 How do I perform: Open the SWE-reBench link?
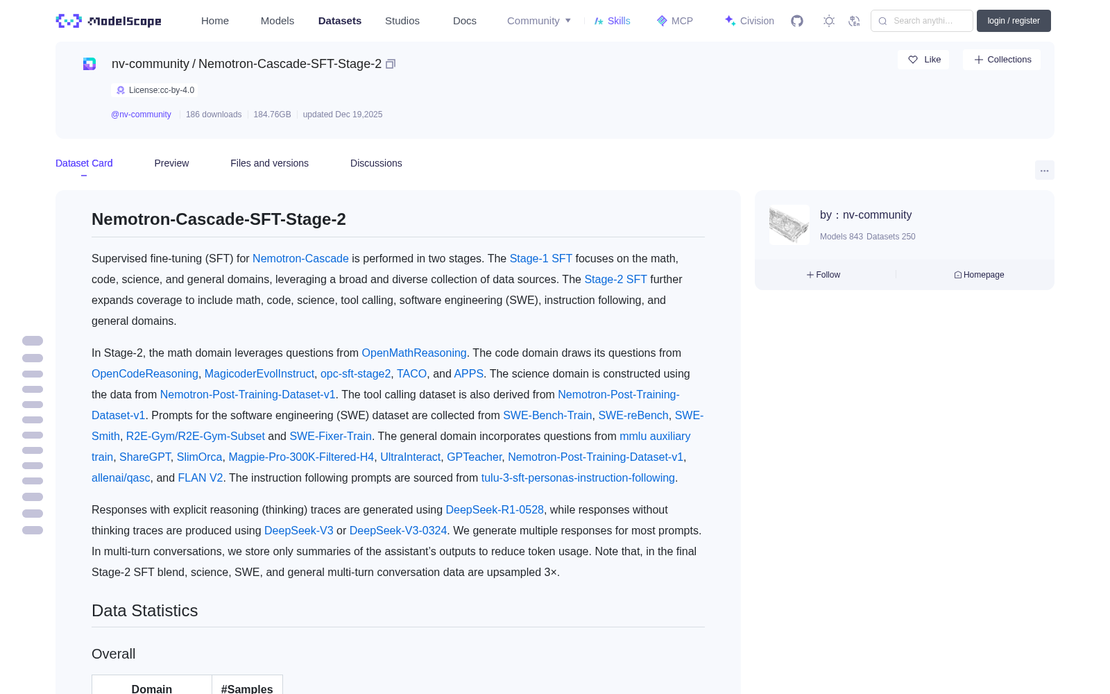click(x=633, y=415)
